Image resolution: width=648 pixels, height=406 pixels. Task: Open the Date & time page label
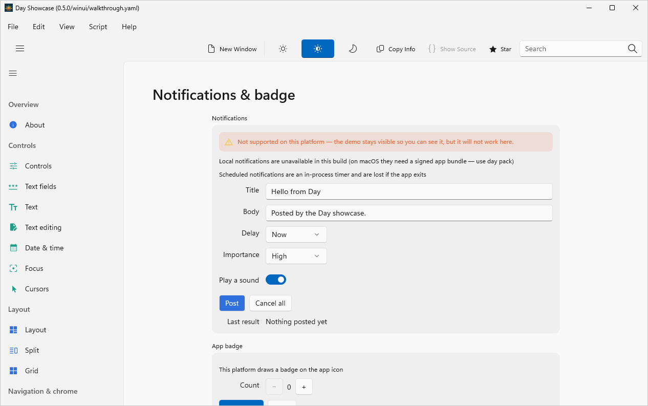coord(45,248)
